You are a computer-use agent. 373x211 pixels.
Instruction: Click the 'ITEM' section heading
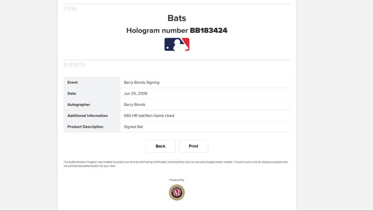pyautogui.click(x=70, y=9)
